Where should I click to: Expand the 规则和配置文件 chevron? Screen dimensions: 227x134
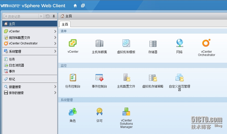point(55,37)
